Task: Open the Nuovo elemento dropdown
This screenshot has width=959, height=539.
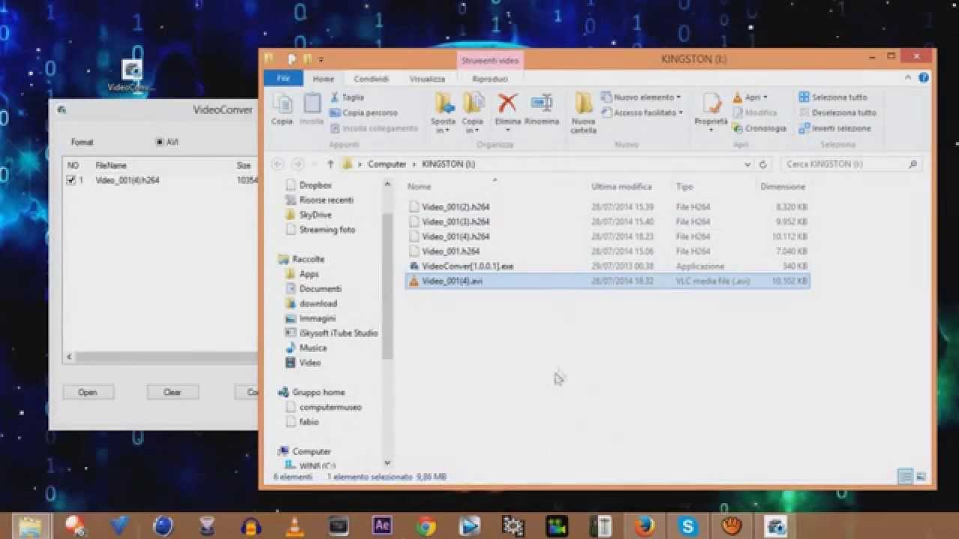Action: 641,97
